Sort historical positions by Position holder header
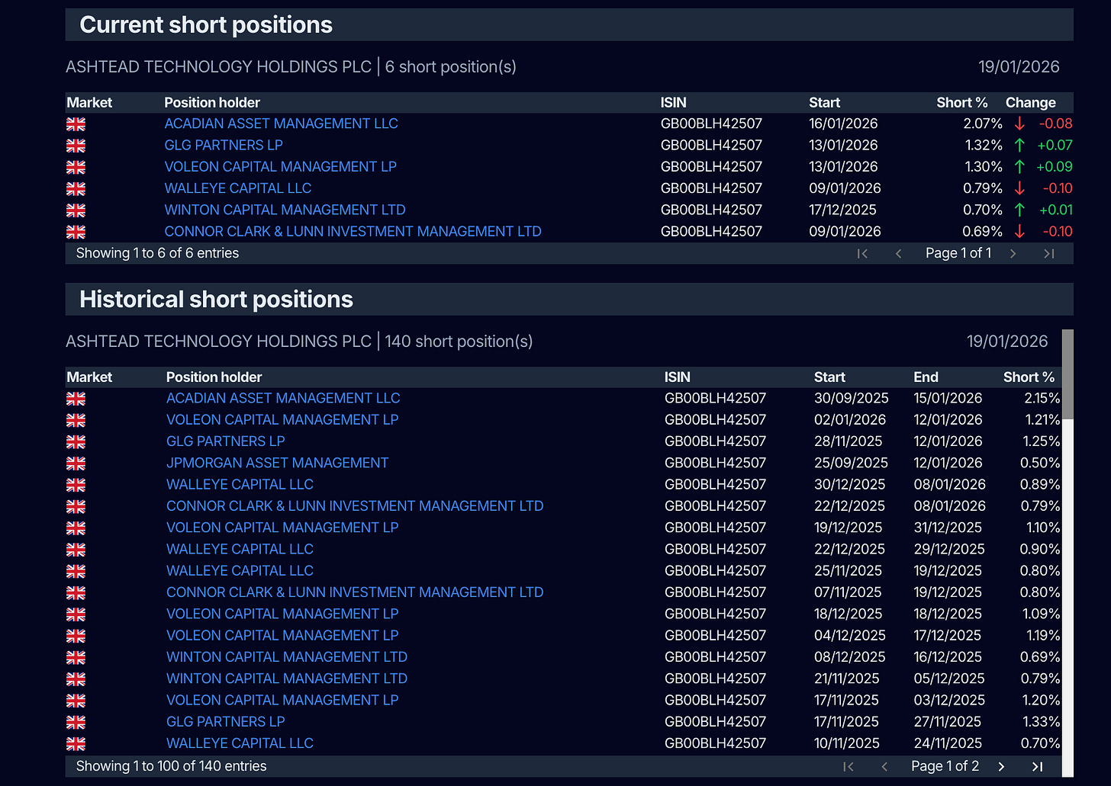1111x786 pixels. [214, 377]
